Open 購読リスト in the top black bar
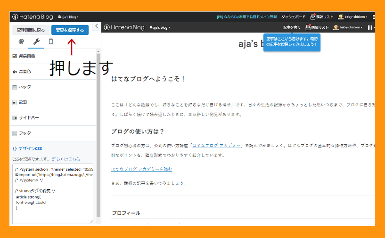The height and width of the screenshot is (238, 385). pyautogui.click(x=322, y=16)
